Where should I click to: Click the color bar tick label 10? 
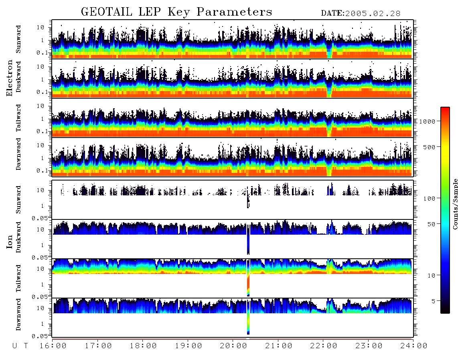[x=432, y=276]
